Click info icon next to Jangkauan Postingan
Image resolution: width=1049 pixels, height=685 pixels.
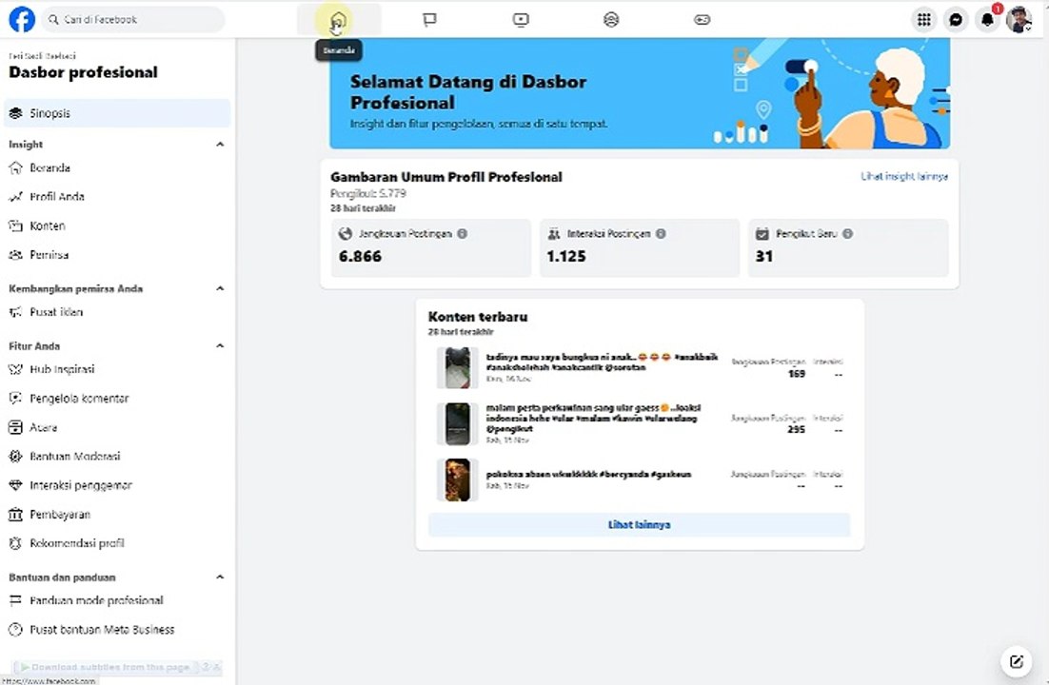click(x=463, y=233)
